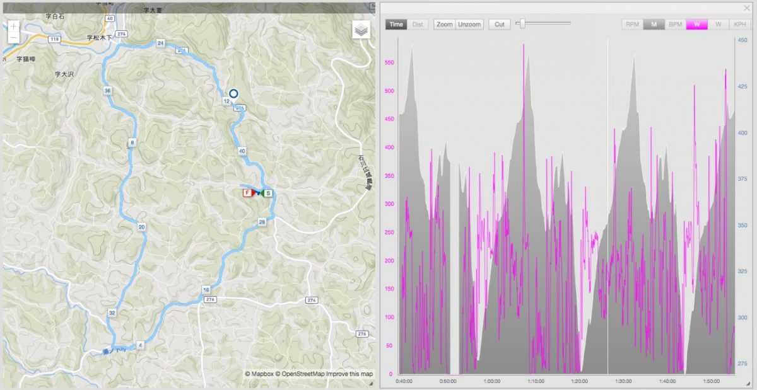Disable the pink highlighted W power series
Viewport: 757px width, 390px height.
[x=696, y=25]
